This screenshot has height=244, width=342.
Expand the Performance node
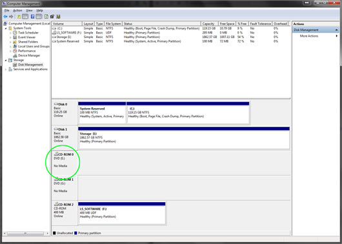10,51
